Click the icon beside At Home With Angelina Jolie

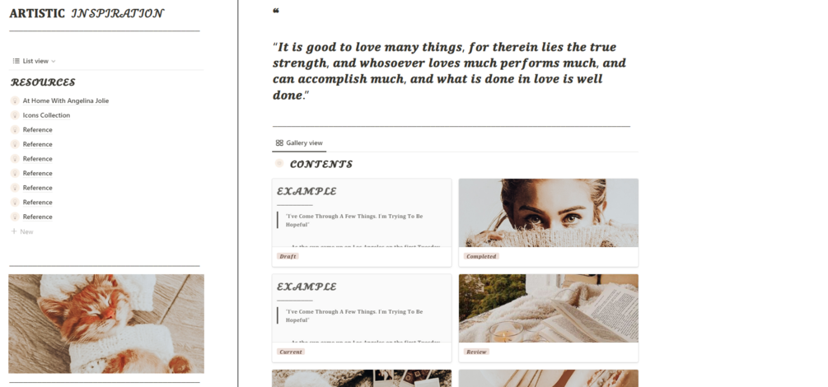click(x=15, y=100)
